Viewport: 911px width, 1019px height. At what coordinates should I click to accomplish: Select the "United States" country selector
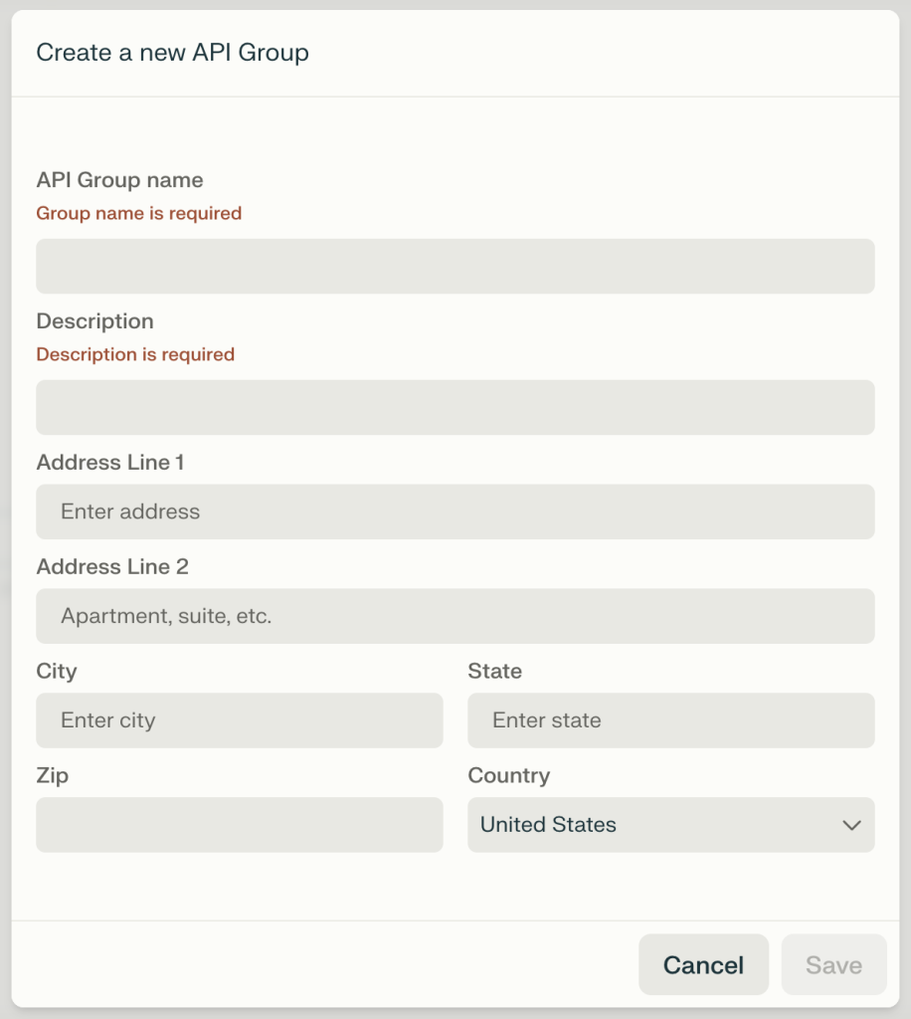(671, 825)
